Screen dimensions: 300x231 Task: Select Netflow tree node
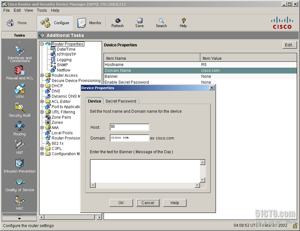(x=63, y=70)
